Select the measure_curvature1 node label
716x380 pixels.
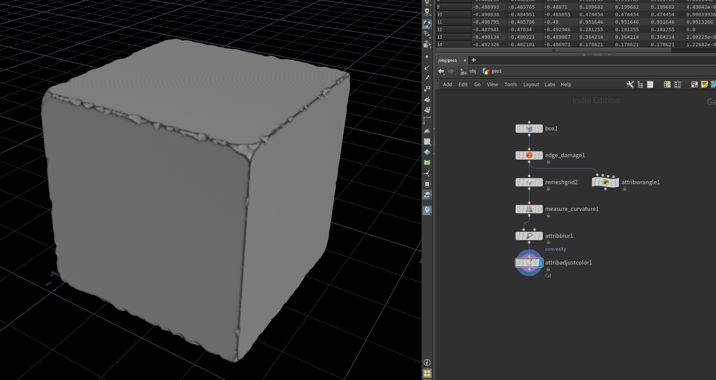pyautogui.click(x=572, y=209)
